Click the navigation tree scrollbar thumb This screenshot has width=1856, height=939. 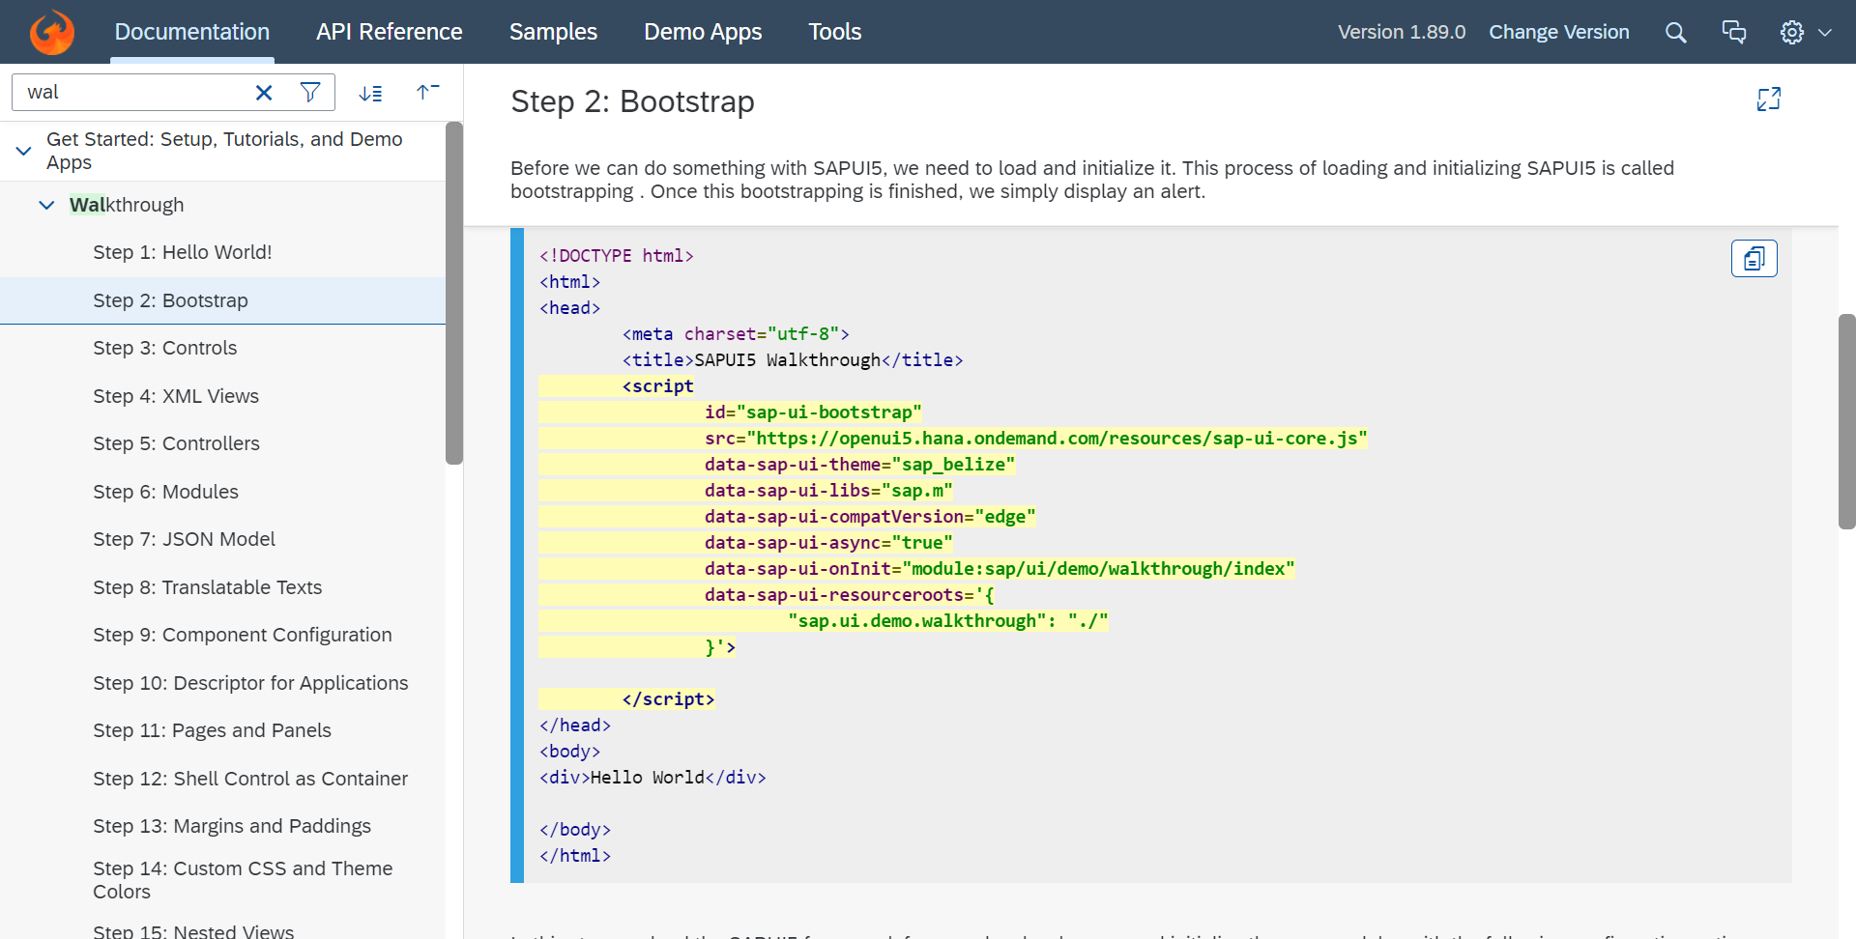454,293
